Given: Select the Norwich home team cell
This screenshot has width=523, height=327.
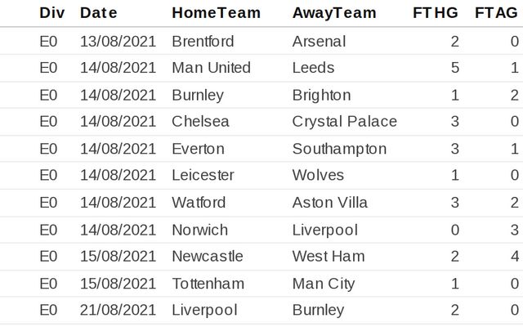Looking at the screenshot, I should tap(199, 230).
